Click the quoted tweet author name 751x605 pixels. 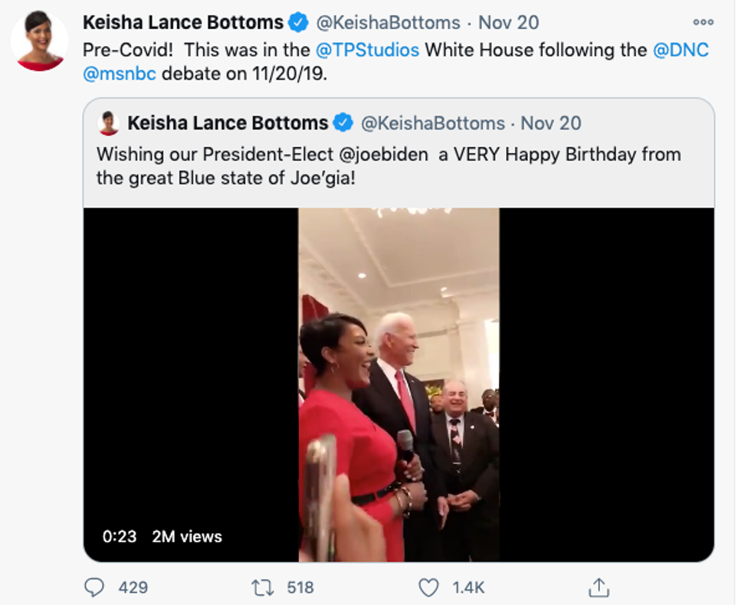tap(228, 123)
